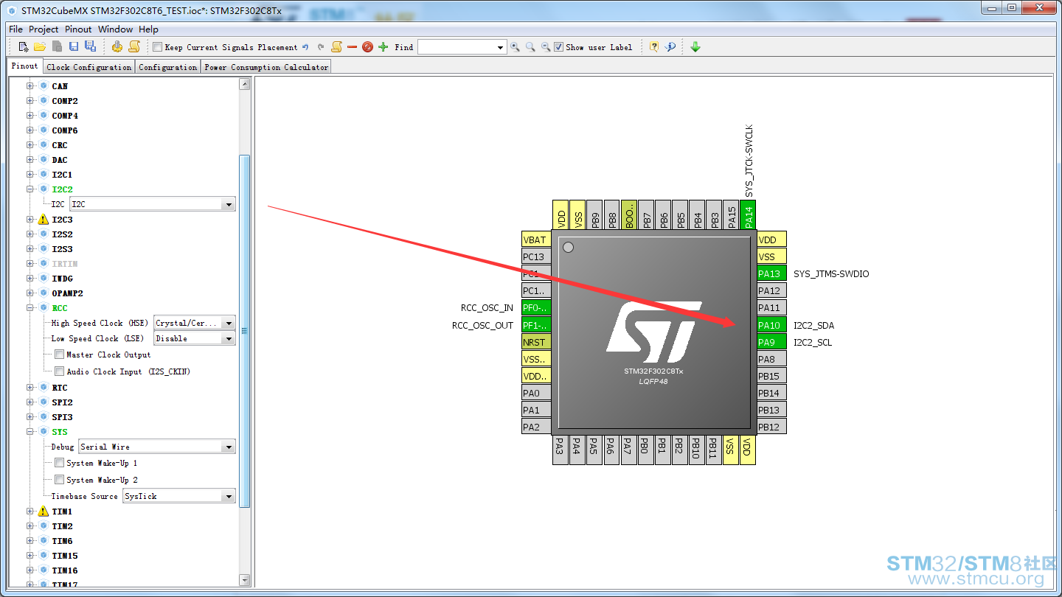This screenshot has height=597, width=1062.
Task: Check System Wake-Up 2
Action: pyautogui.click(x=60, y=480)
